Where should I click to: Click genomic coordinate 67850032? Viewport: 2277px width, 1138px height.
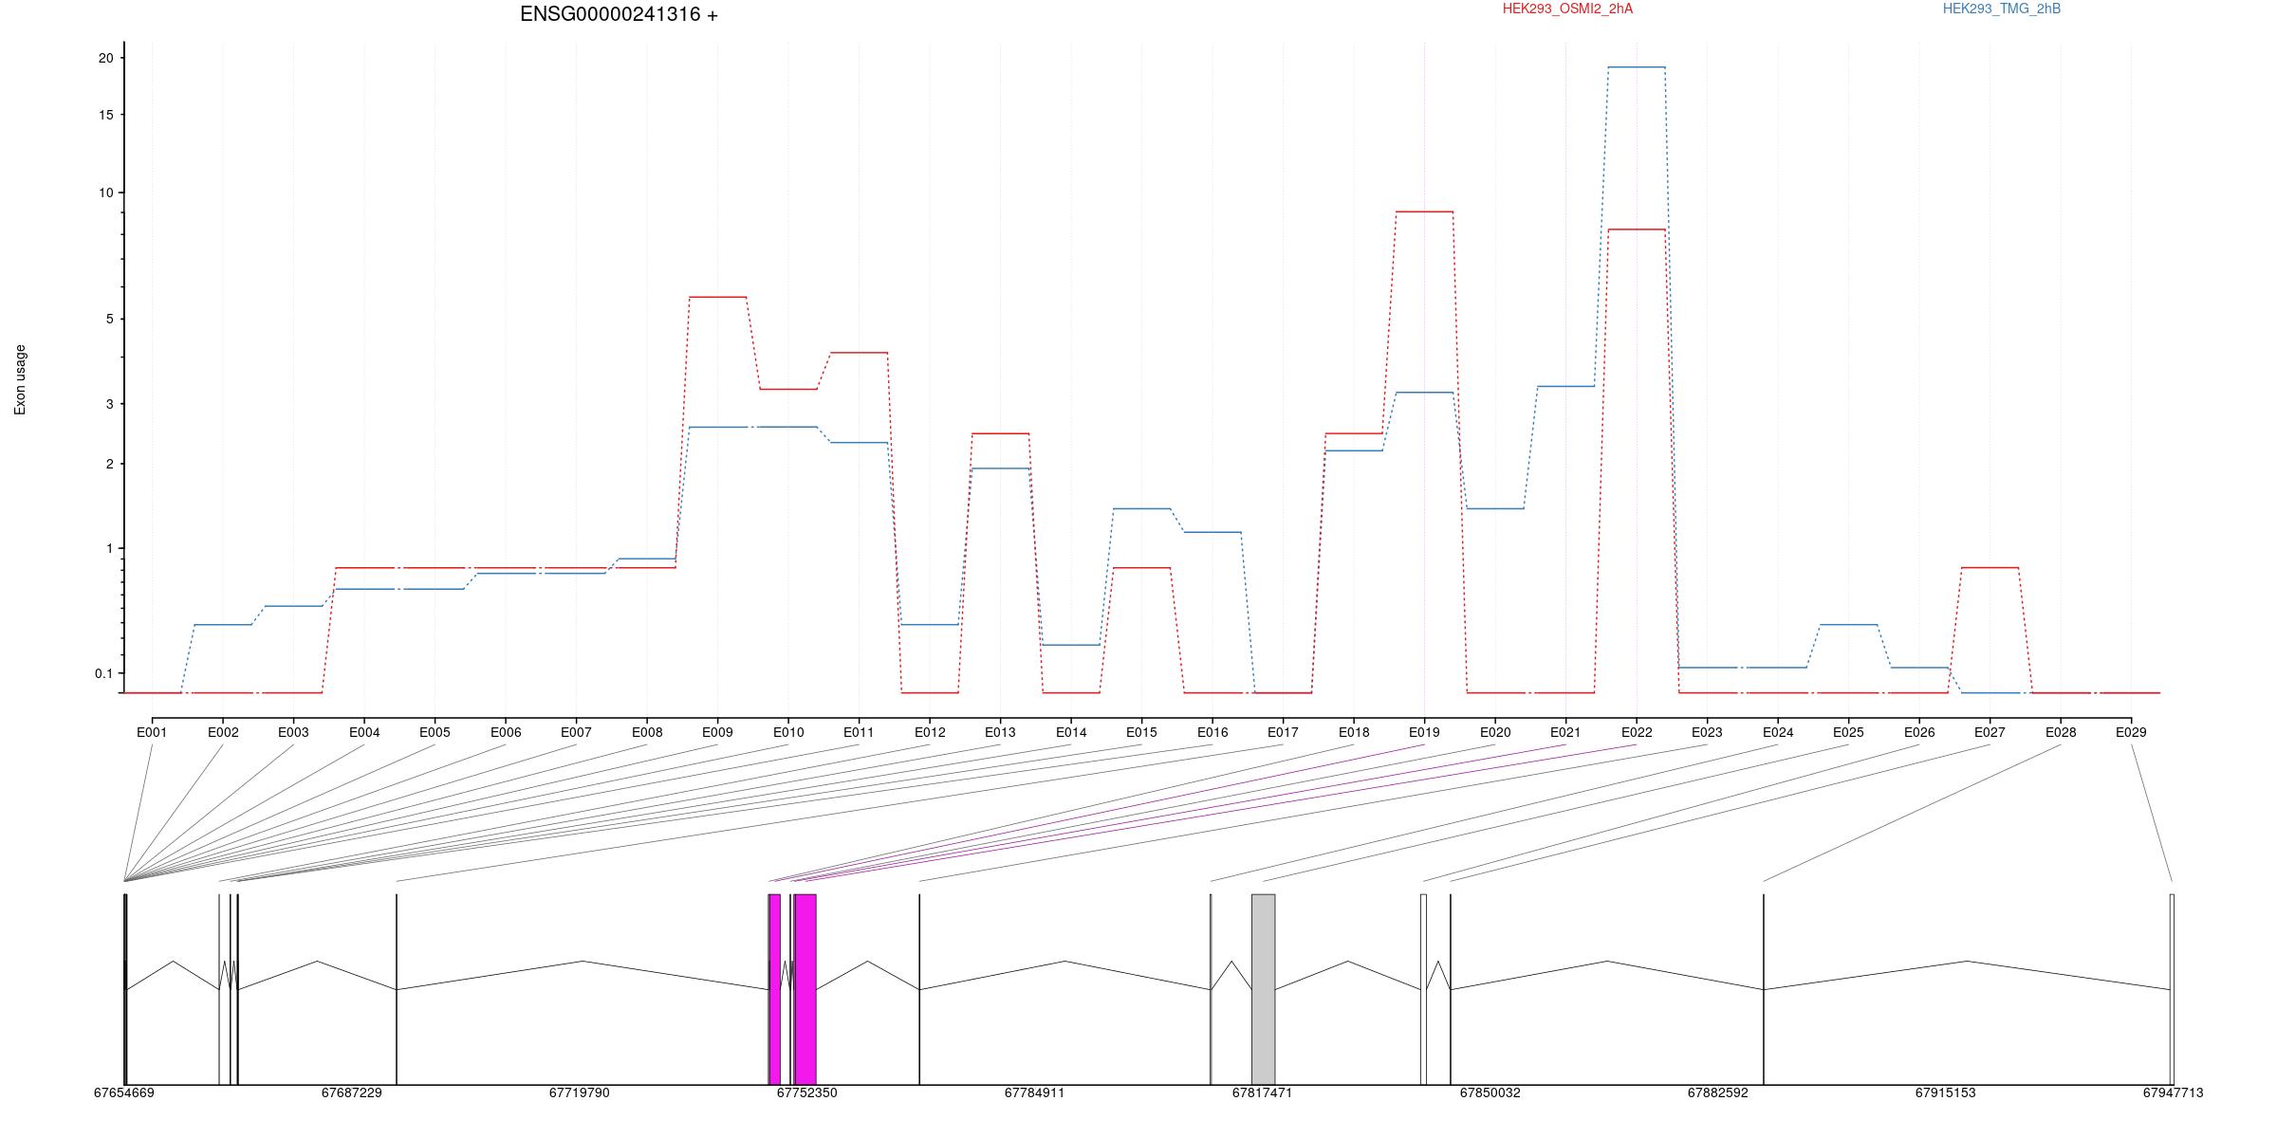coord(1490,1092)
